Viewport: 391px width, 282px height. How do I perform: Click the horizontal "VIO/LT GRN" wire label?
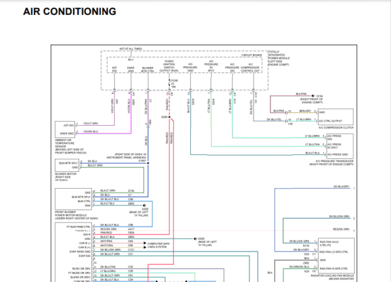point(91,123)
